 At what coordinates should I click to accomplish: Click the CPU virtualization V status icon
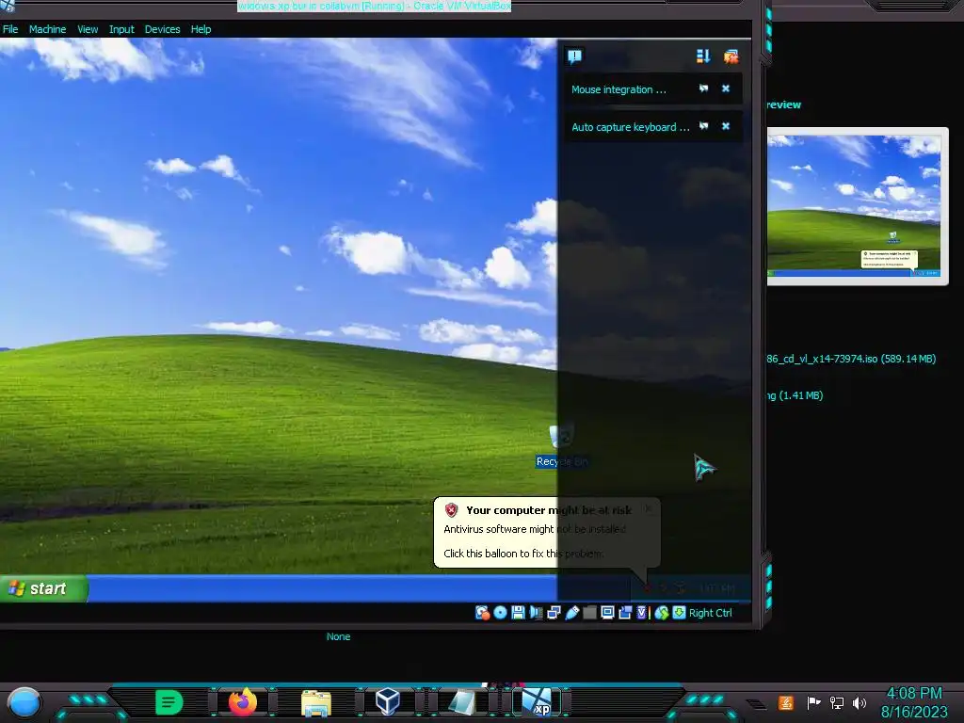tap(642, 612)
